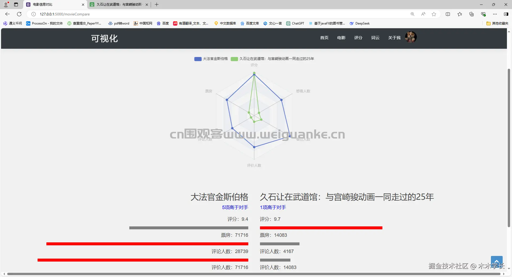Open the ChatGPT bookmark
The height and width of the screenshot is (277, 512).
click(295, 23)
